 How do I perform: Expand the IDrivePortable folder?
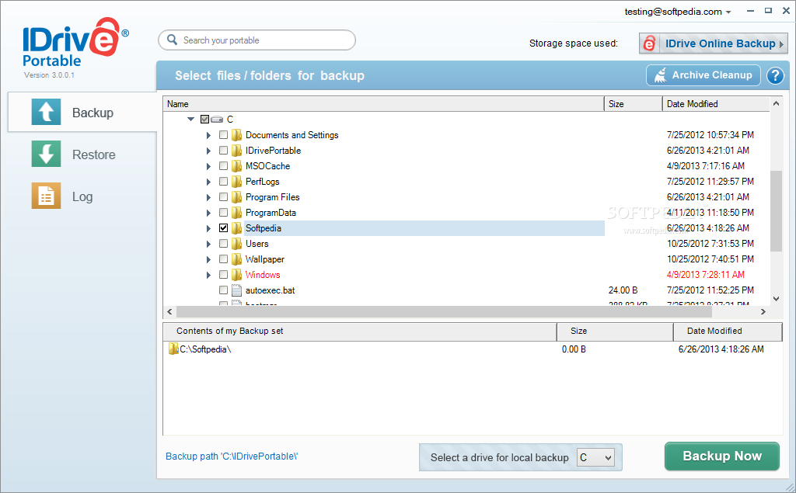point(208,151)
